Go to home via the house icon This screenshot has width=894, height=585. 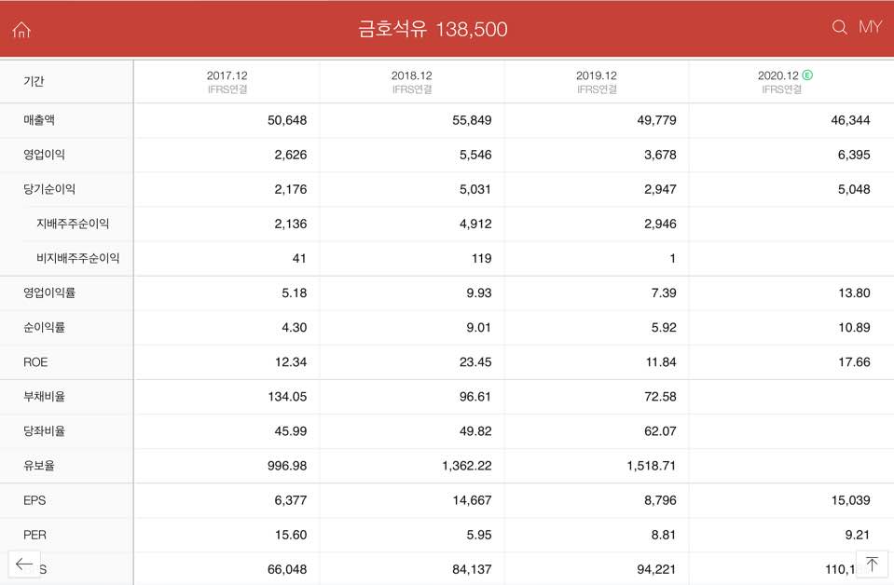(21, 29)
